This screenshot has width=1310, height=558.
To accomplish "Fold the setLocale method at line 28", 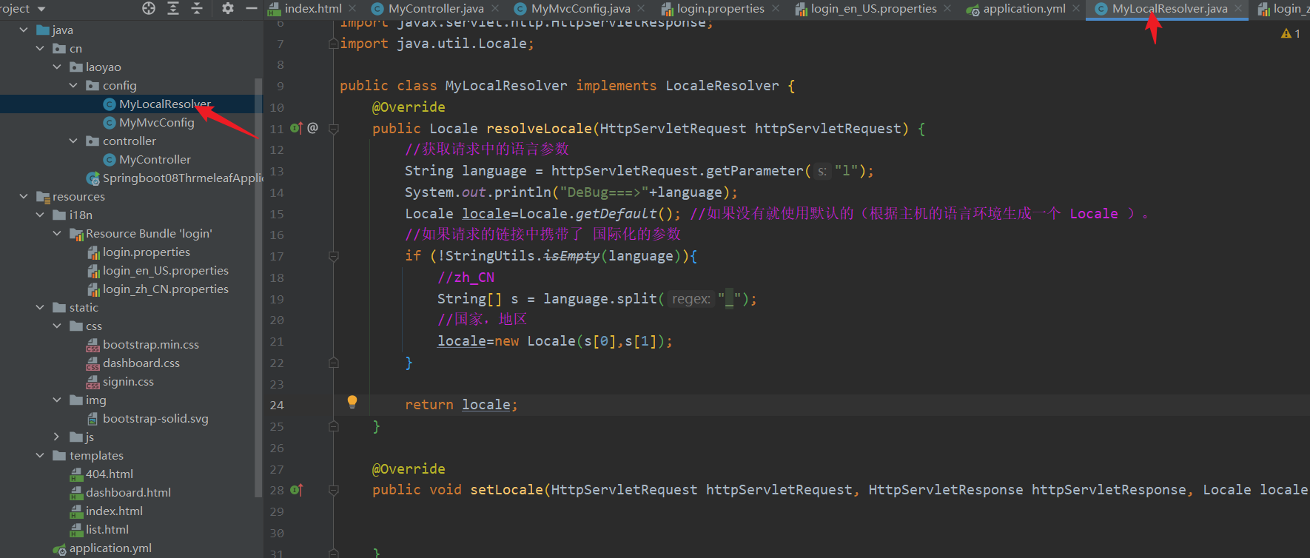I will (334, 490).
